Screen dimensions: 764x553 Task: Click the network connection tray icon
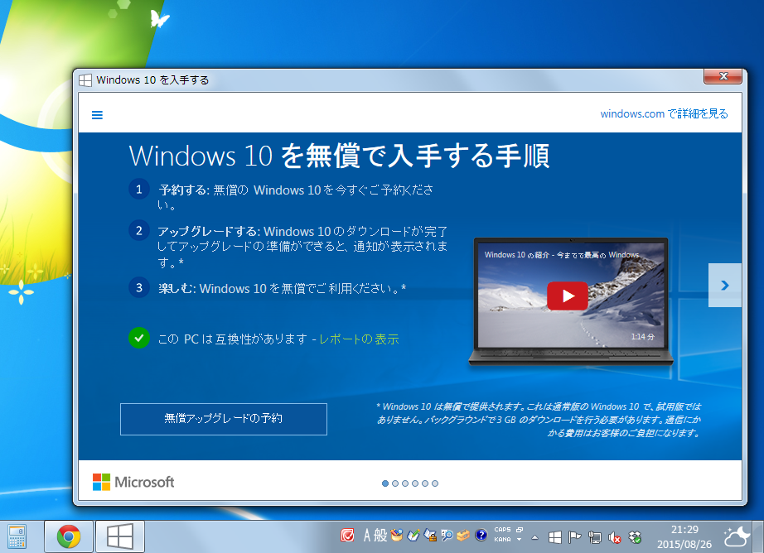pyautogui.click(x=594, y=537)
